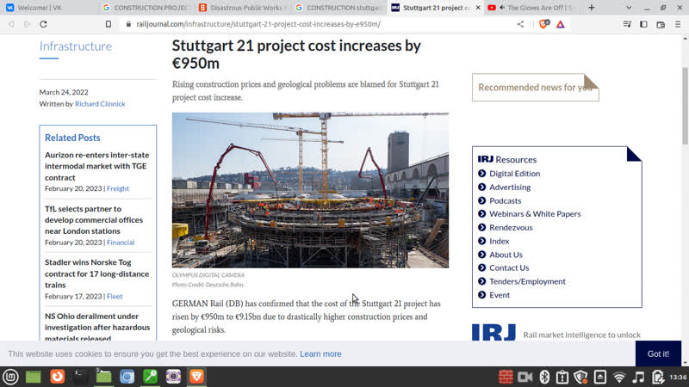Open the terminal from taskbar
689x387 pixels.
tap(80, 377)
